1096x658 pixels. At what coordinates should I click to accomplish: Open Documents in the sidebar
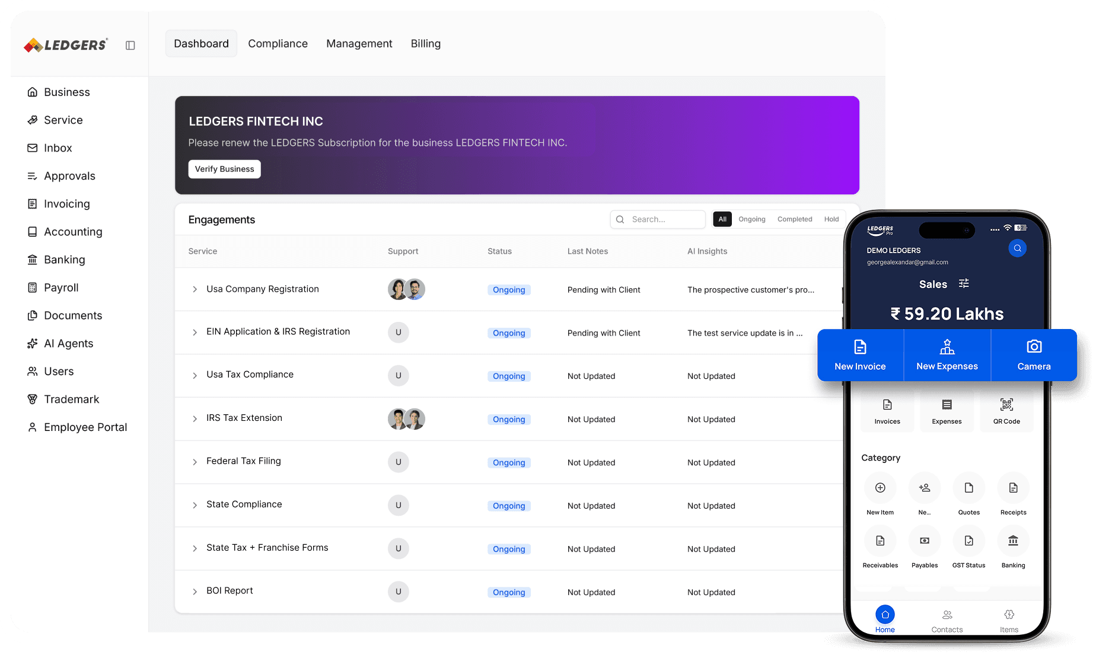pos(65,315)
